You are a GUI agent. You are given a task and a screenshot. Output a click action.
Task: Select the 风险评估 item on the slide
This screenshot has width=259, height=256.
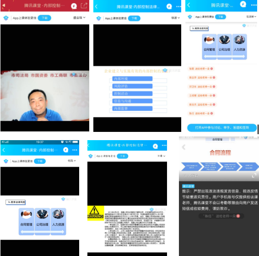(132, 86)
